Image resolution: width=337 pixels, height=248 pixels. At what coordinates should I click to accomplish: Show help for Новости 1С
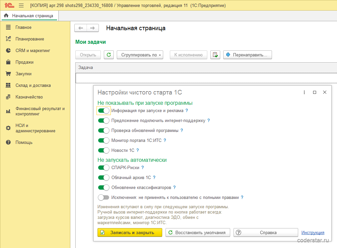click(x=138, y=150)
